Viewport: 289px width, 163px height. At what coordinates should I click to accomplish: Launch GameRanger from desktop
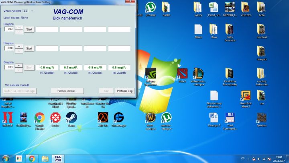click(x=119, y=120)
